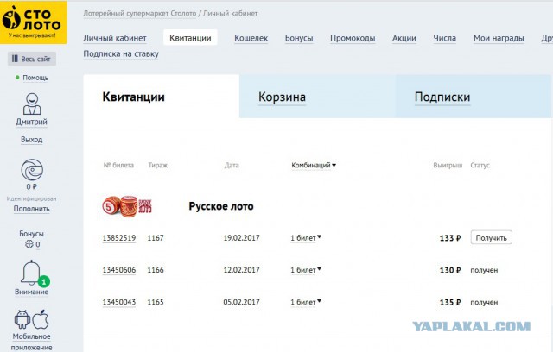Click the sidebar 0 ₽ balance
The height and width of the screenshot is (352, 553).
(x=31, y=187)
